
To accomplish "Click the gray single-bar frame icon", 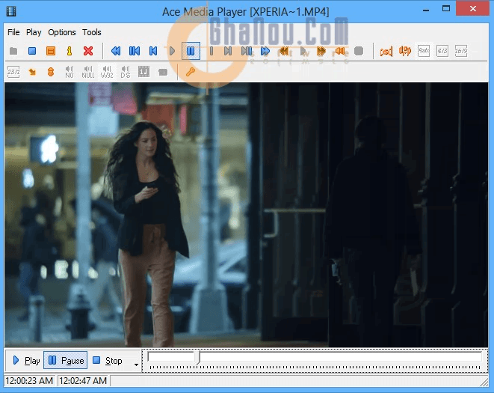I will click(212, 51).
